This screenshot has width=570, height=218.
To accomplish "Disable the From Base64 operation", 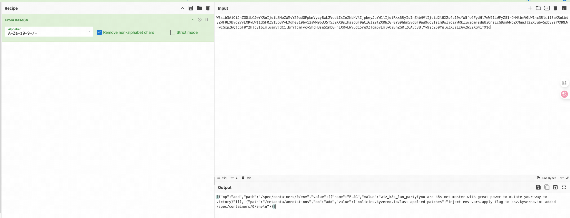I will (x=199, y=20).
